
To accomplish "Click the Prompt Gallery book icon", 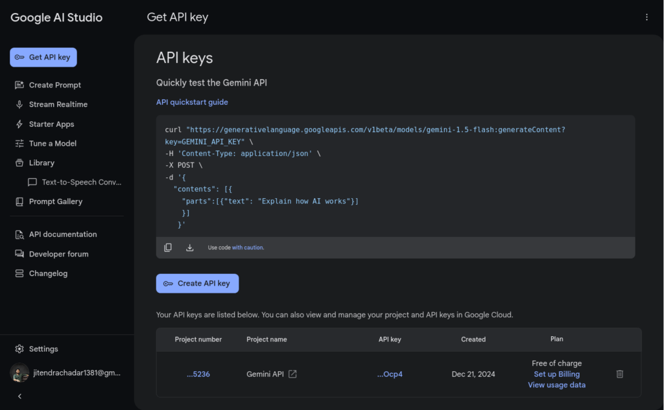I will click(19, 202).
